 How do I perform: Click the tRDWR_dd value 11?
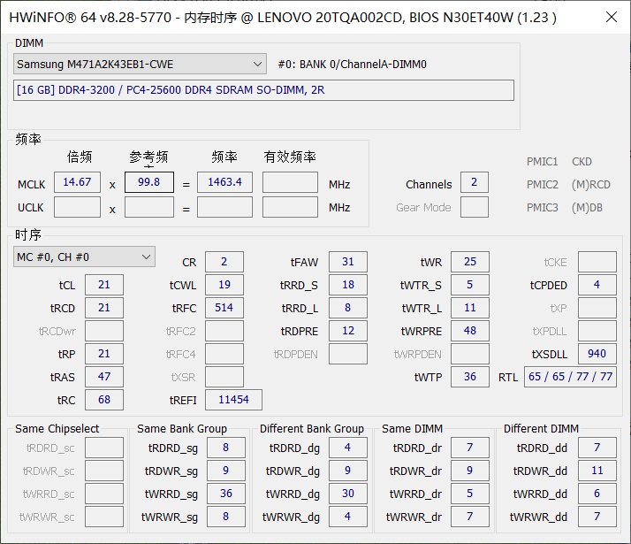click(597, 471)
